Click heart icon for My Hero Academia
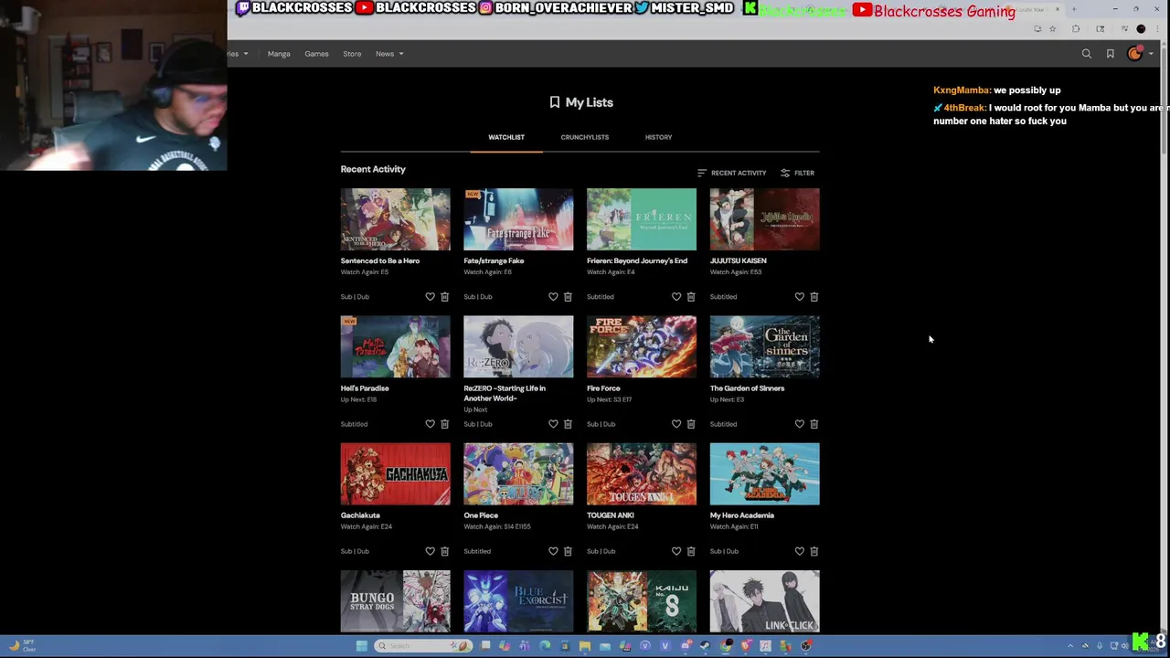 [x=800, y=551]
